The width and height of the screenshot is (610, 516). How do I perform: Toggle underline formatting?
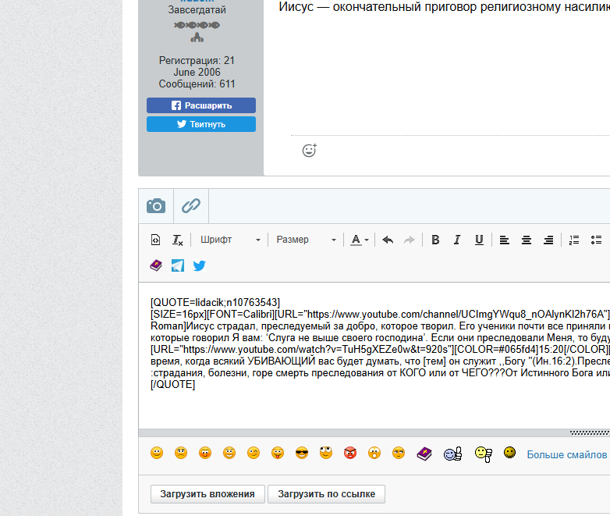479,240
